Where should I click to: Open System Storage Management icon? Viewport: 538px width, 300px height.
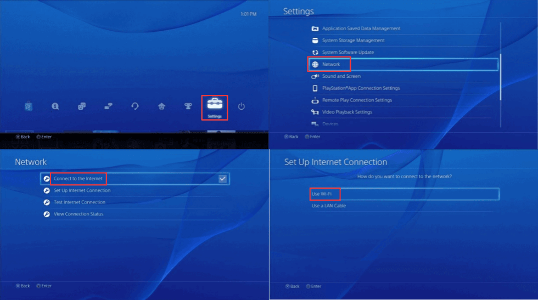coord(315,41)
